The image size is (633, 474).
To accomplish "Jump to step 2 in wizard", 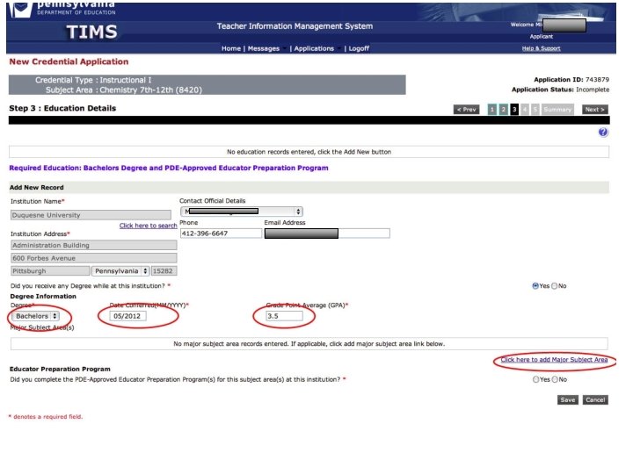I will 504,109.
